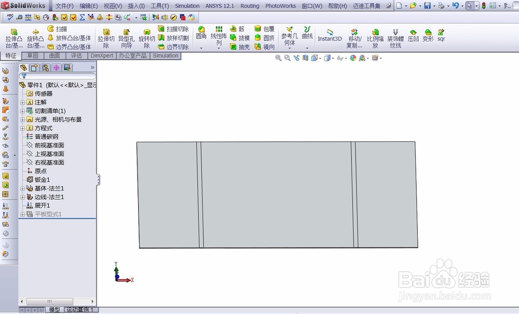Viewport: 519px width, 314px height.
Task: Open the Fillet dropdown arrow
Action: pyautogui.click(x=201, y=48)
